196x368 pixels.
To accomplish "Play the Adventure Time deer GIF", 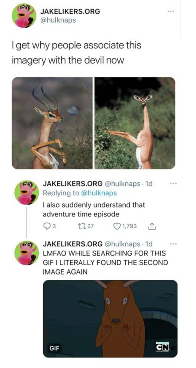I will (110, 319).
